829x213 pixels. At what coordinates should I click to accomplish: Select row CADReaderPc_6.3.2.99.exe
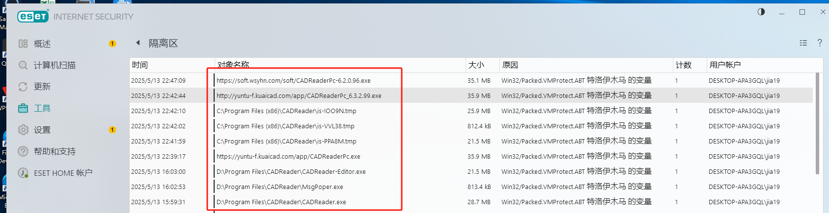471,95
